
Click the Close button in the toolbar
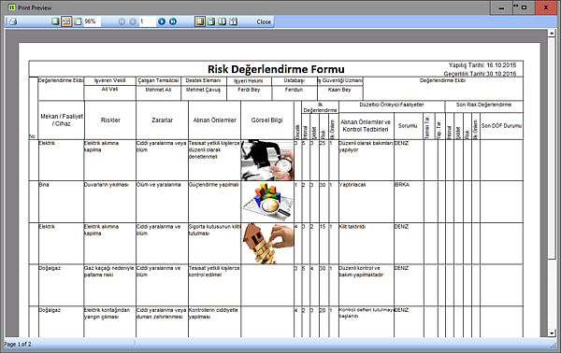[x=264, y=21]
